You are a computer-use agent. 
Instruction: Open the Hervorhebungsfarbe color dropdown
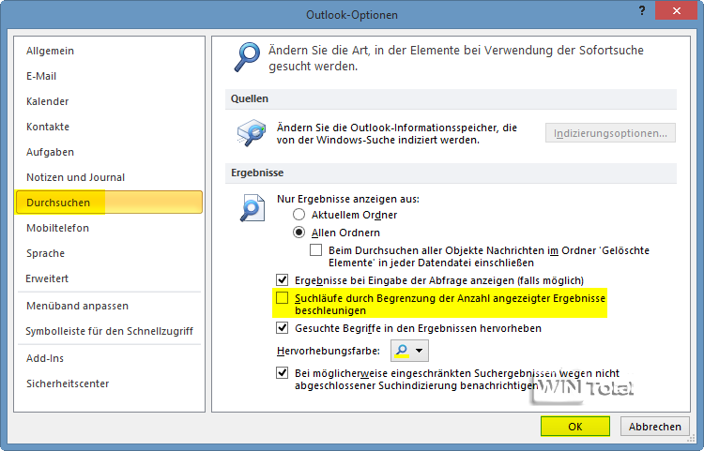point(409,351)
